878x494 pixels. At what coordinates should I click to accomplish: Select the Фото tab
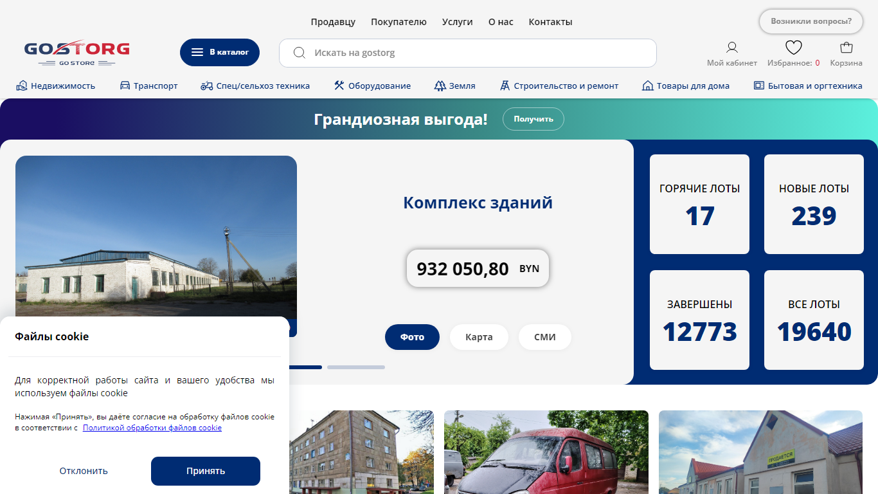coord(412,337)
